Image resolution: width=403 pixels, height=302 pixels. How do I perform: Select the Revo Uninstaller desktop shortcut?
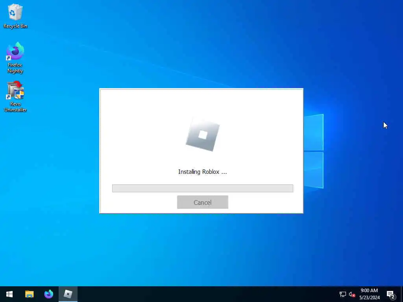click(15, 97)
